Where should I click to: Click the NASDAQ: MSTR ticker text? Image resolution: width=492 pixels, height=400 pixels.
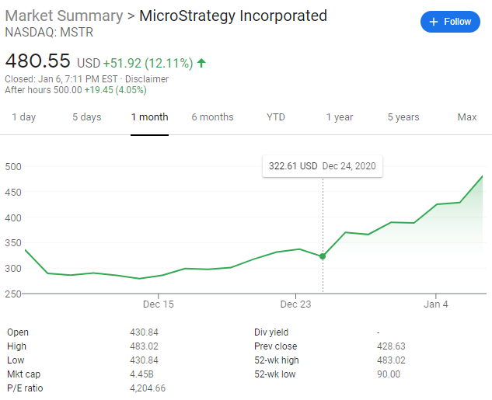tap(49, 33)
